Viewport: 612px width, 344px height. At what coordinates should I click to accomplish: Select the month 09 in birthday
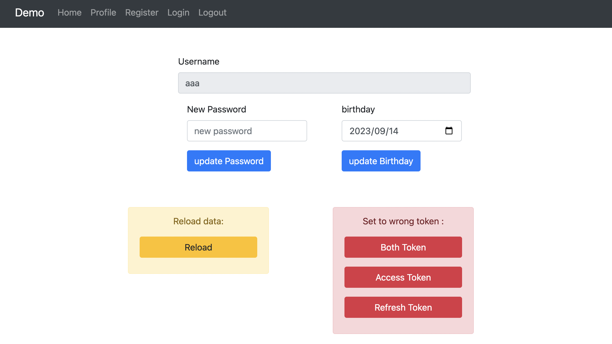[379, 131]
